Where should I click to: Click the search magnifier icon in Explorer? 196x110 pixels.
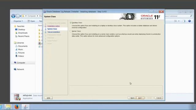point(191,16)
